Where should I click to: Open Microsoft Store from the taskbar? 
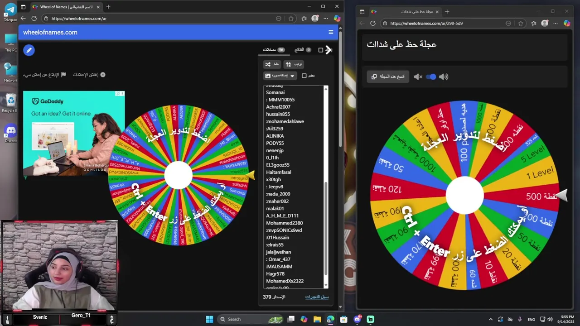point(343,319)
